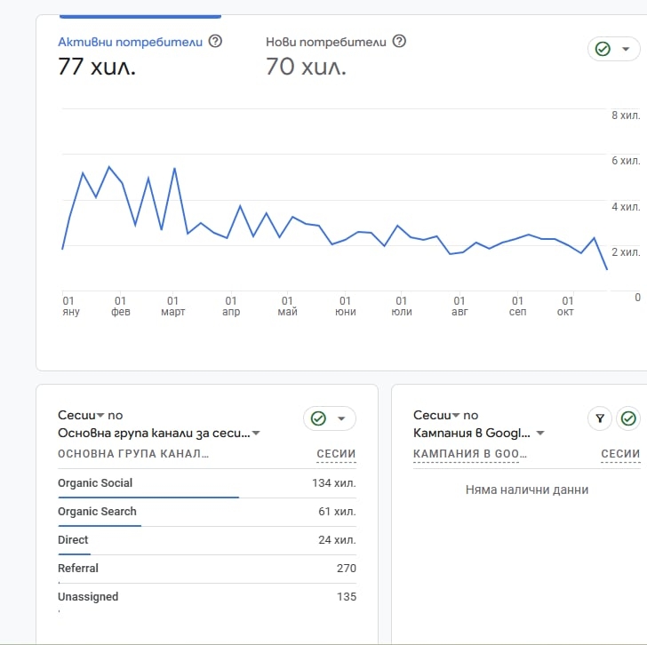Image resolution: width=647 pixels, height=645 pixels.
Task: Expand the arrow beside the channel card checkmark
Action: pos(341,418)
